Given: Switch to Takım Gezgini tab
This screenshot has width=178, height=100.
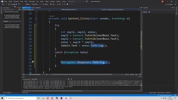Looking at the screenshot, I should (161, 92).
